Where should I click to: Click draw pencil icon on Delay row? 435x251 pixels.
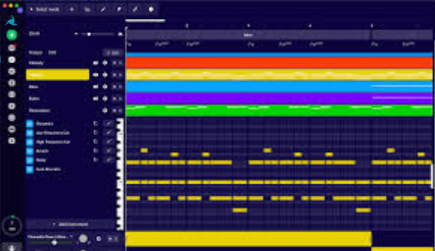pyautogui.click(x=109, y=160)
